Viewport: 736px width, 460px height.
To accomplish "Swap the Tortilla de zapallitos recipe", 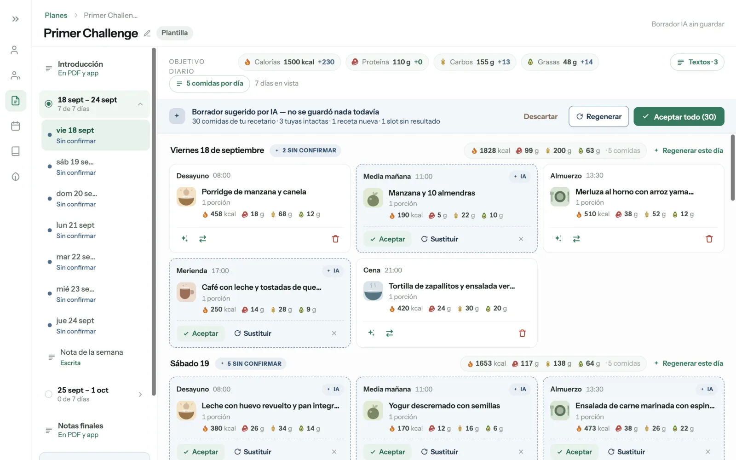I will pos(390,333).
